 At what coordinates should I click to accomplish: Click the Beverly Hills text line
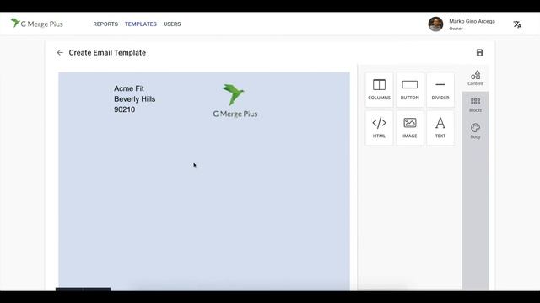pos(135,99)
